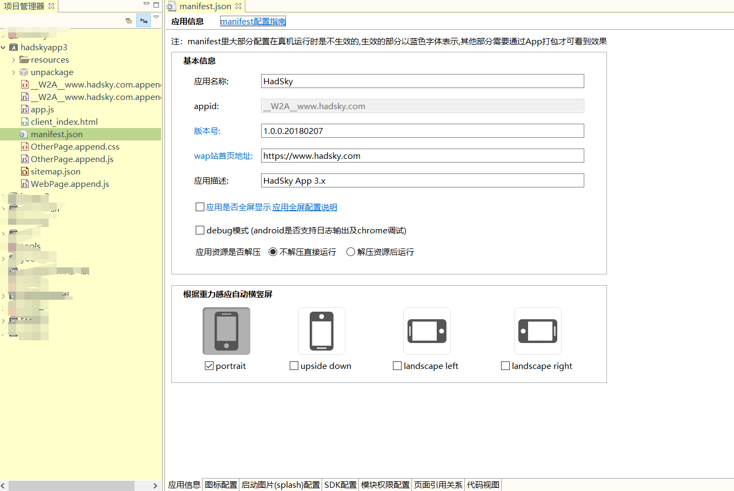Screen dimensions: 734x491
Task: Click the manifest.json file icon in tree
Action: (24, 134)
